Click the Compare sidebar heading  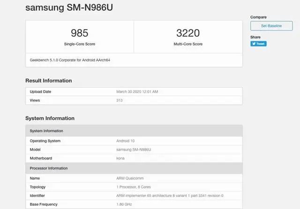258,17
